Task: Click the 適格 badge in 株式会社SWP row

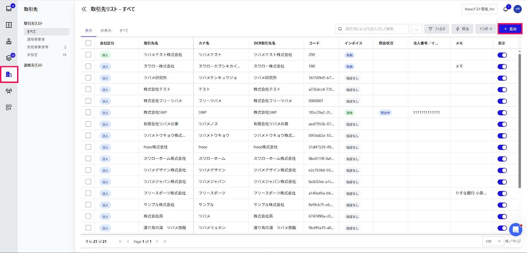Action: pyautogui.click(x=349, y=113)
